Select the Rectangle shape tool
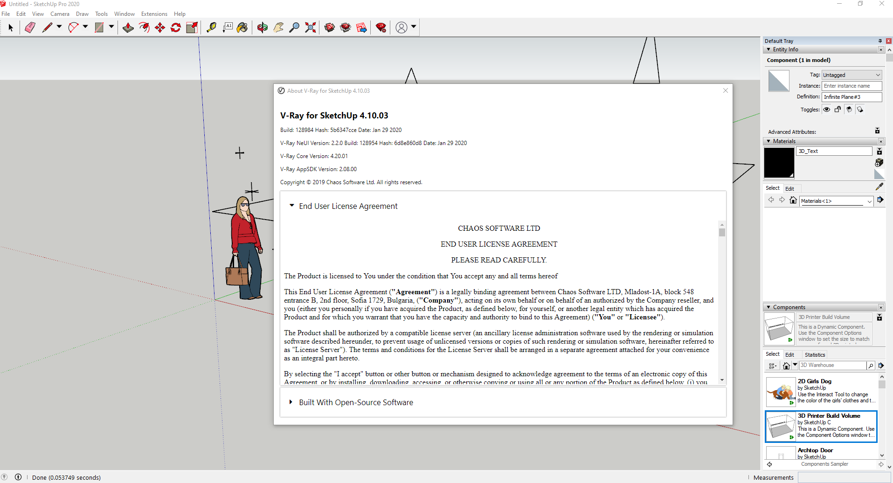The width and height of the screenshot is (893, 483). click(99, 28)
